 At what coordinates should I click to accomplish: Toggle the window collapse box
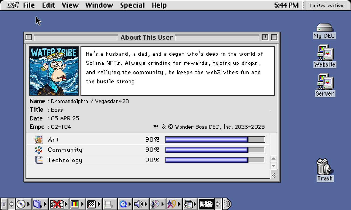274,37
